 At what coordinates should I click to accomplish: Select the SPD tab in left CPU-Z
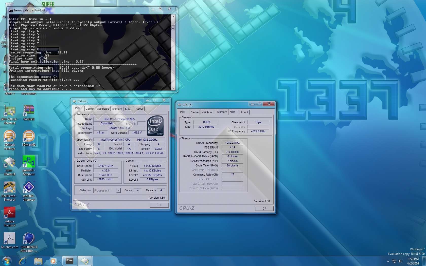click(128, 109)
